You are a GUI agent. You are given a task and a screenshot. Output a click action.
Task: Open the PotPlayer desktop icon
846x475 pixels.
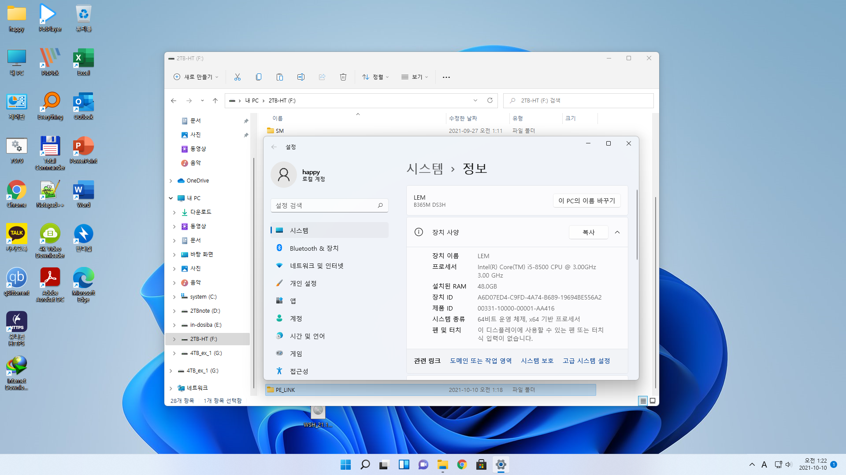(x=50, y=18)
